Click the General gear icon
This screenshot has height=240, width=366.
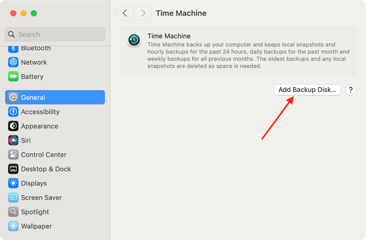[13, 97]
